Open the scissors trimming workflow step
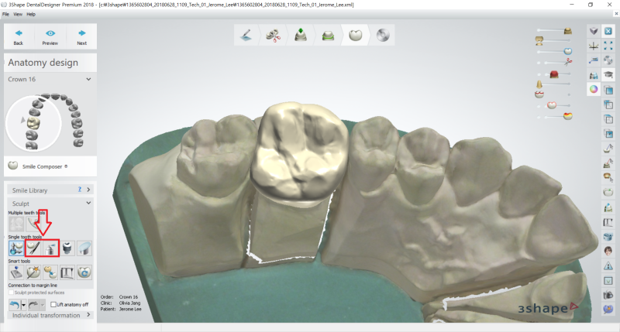This screenshot has width=620, height=332. pos(274,35)
